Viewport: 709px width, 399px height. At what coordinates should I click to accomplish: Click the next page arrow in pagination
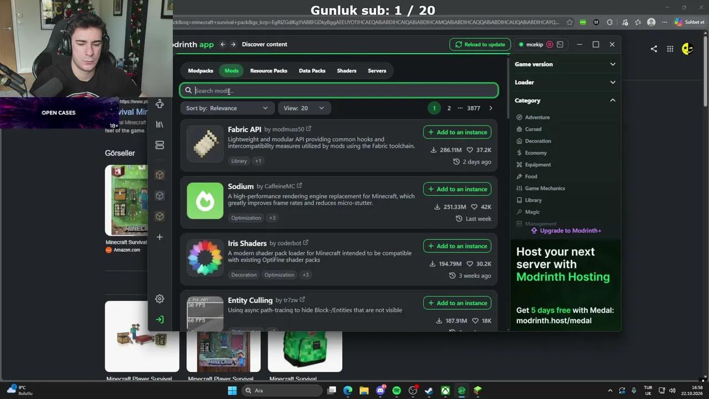[490, 108]
